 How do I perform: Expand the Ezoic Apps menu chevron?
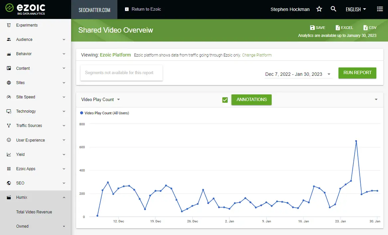(64, 169)
